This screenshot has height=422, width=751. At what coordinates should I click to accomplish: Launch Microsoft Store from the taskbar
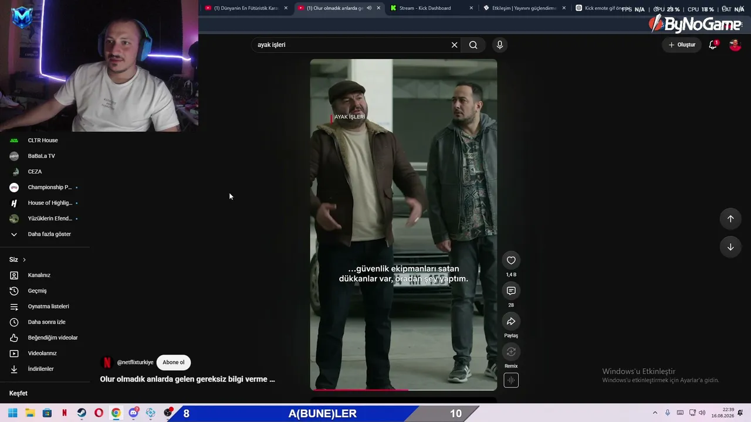coord(47,413)
